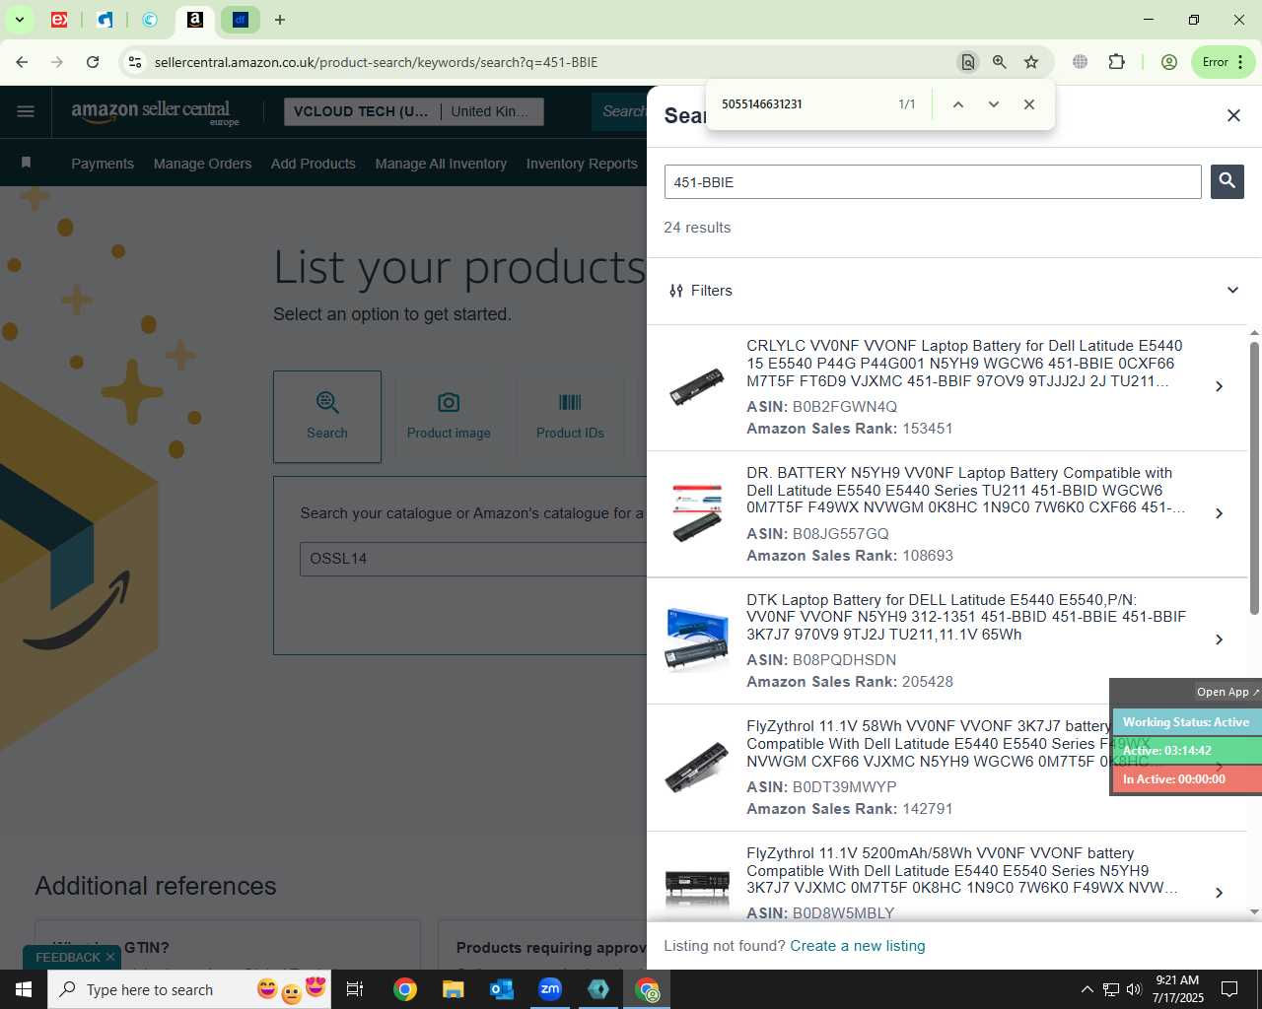Open Inventory Reports menu item
This screenshot has width=1262, height=1009.
click(x=582, y=164)
